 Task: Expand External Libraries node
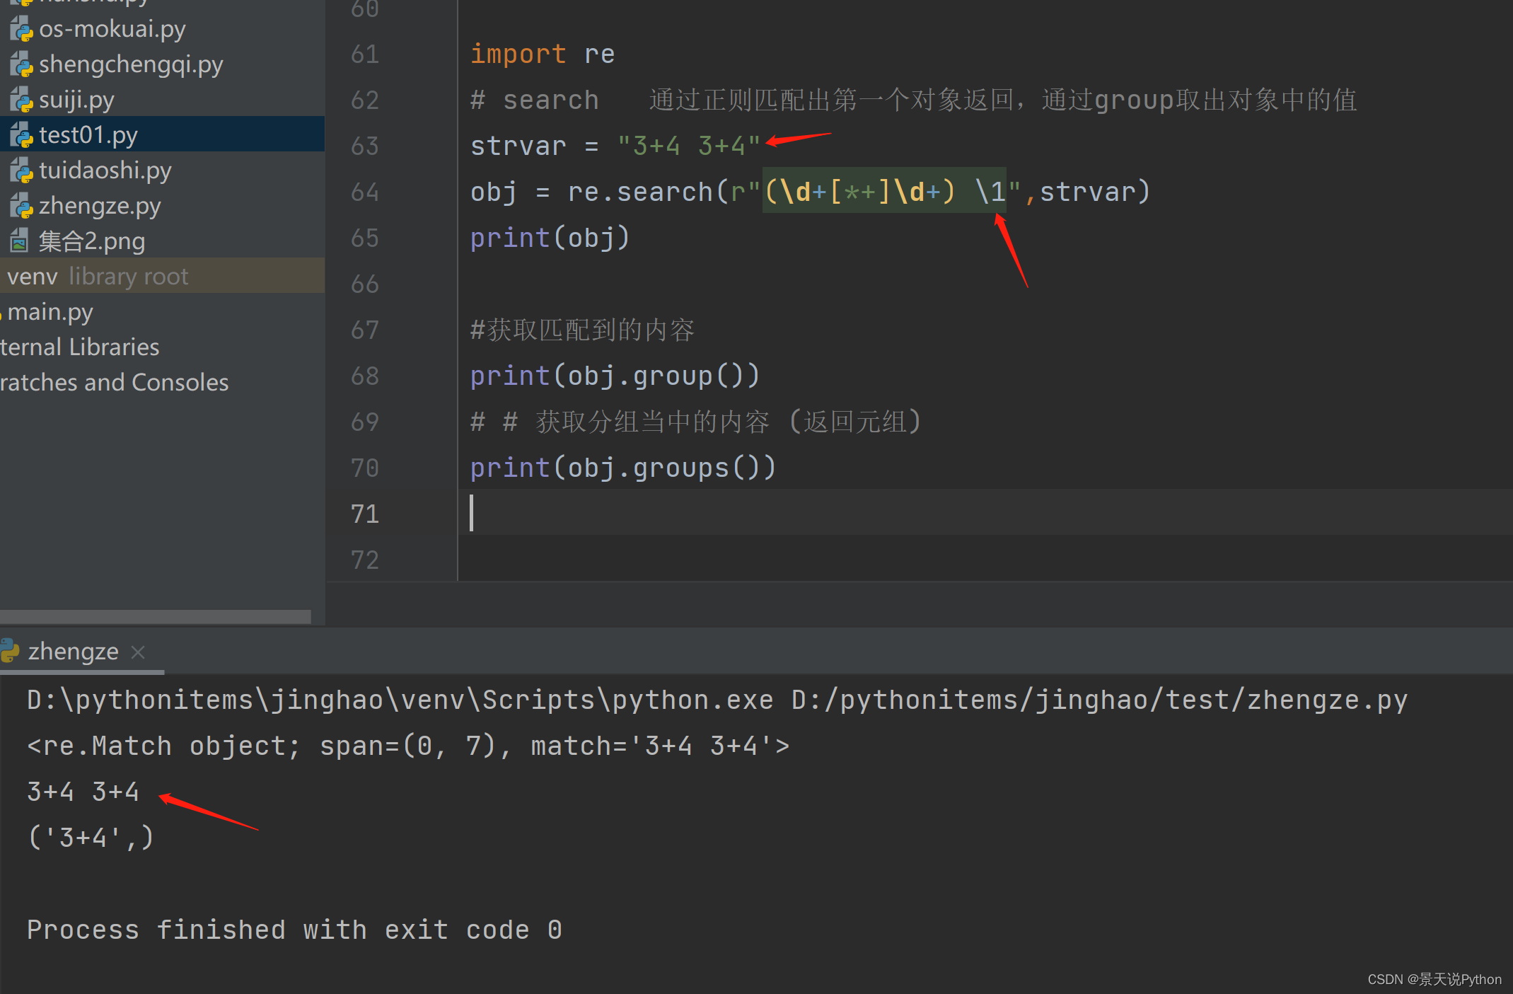pos(79,347)
